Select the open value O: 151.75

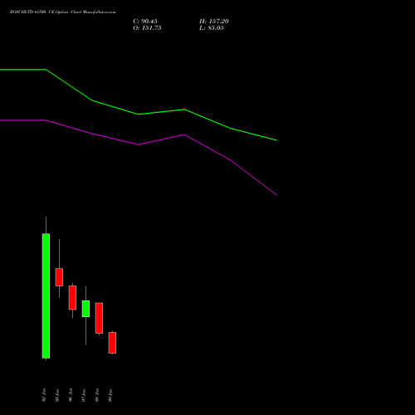coord(147,28)
